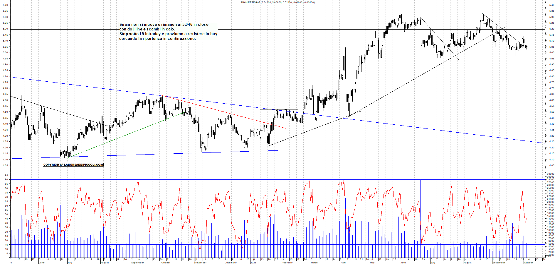This screenshot has height=264, width=555.
Task: Click the 'cercando la ripartenza' annotation line
Action: (157, 39)
